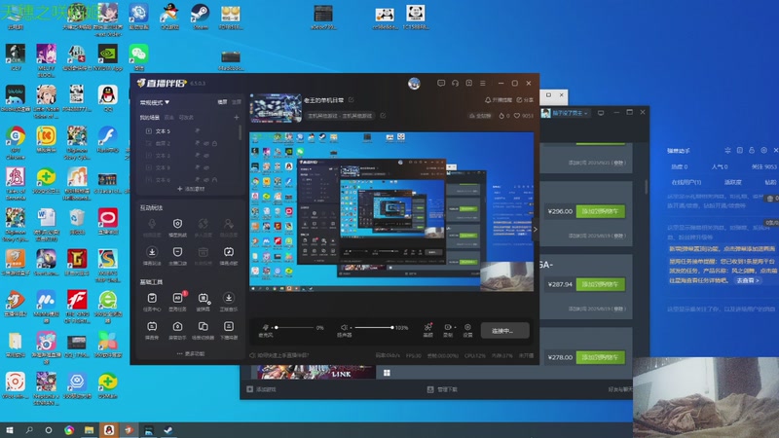The image size is (779, 438).
Task: Switch to 横屏 landscape layout
Action: (x=223, y=102)
